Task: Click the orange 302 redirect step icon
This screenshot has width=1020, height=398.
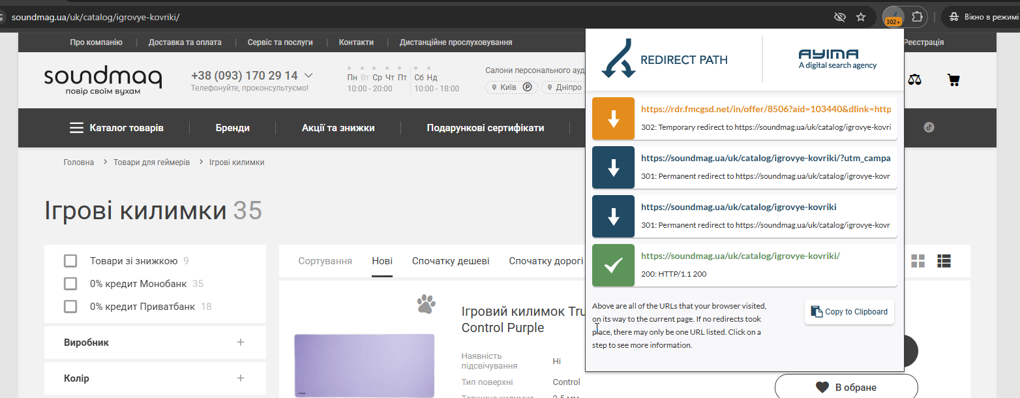Action: point(613,118)
